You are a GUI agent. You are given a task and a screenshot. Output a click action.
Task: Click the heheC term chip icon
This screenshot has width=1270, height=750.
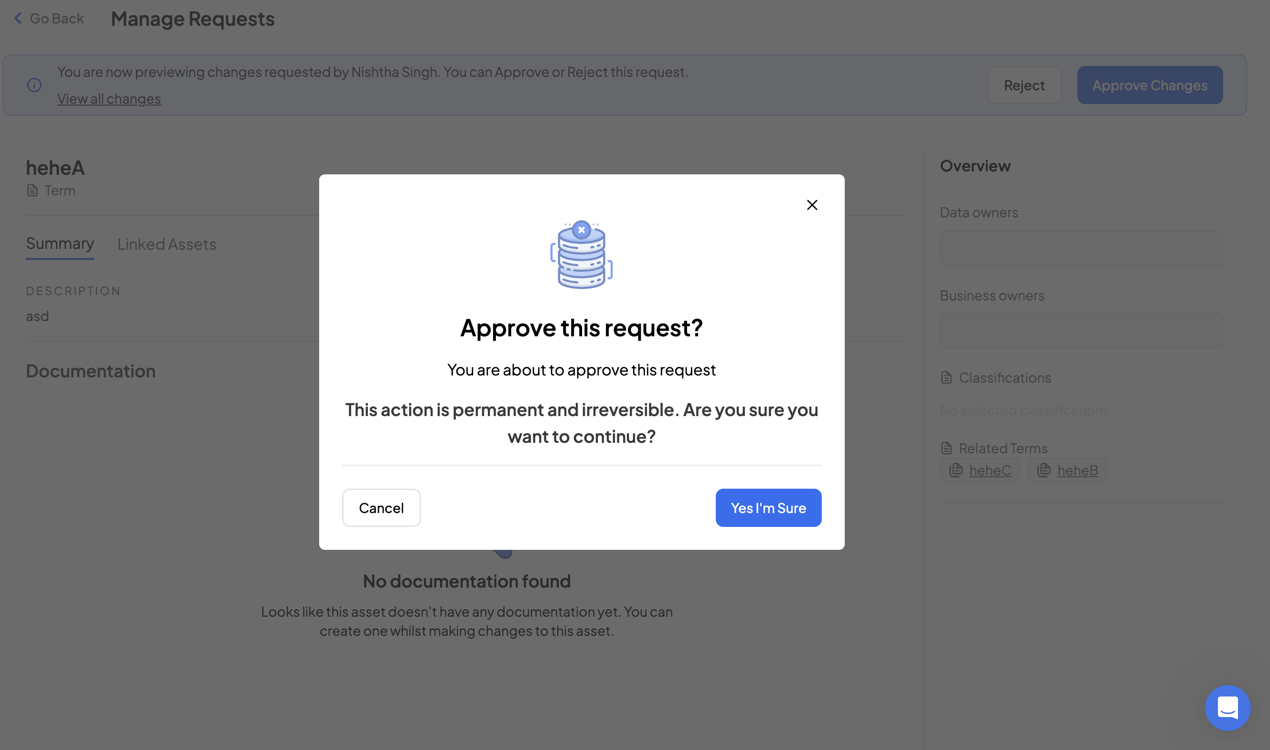956,470
